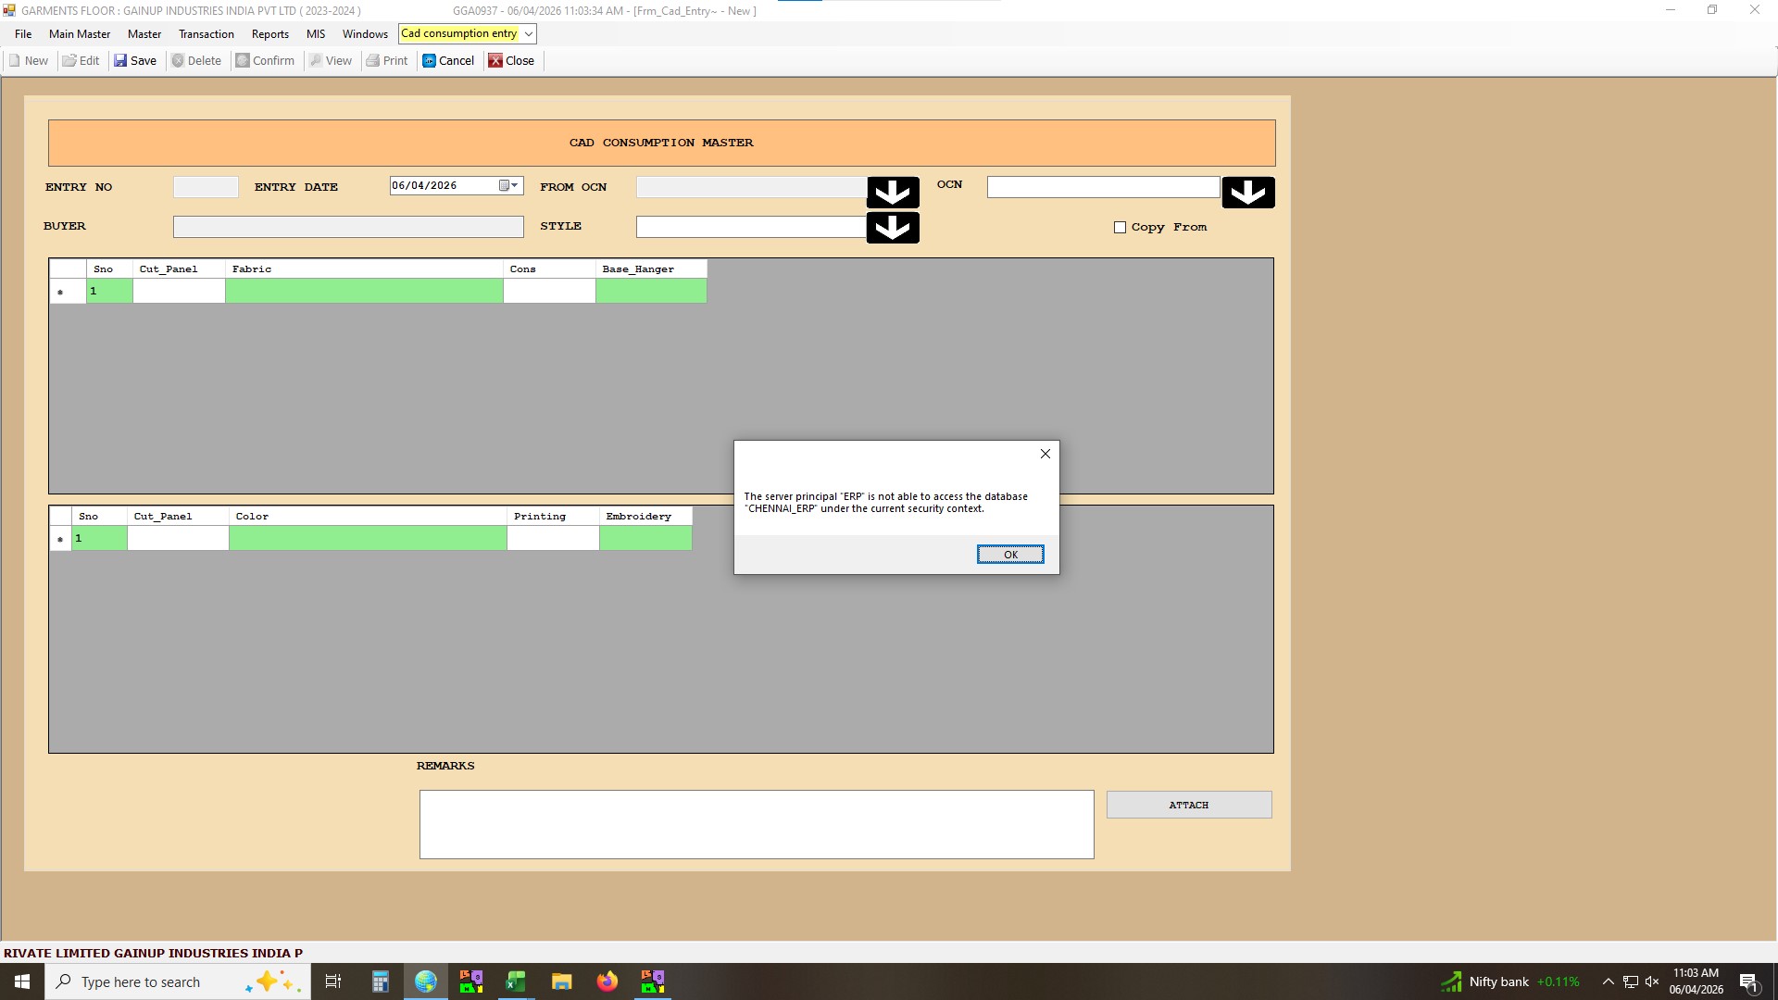
Task: Expand the Cad consumption entry combo box
Action: 529,34
